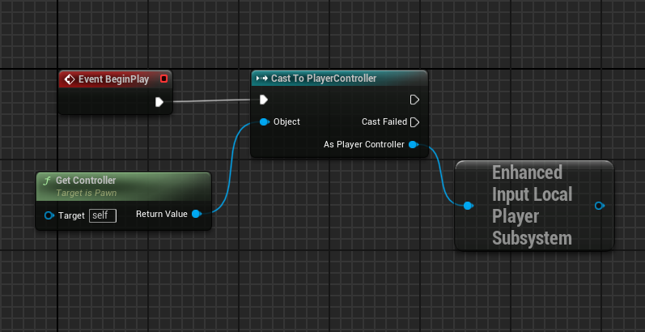
Task: Click the cast arrow icon in node header
Action: point(261,79)
